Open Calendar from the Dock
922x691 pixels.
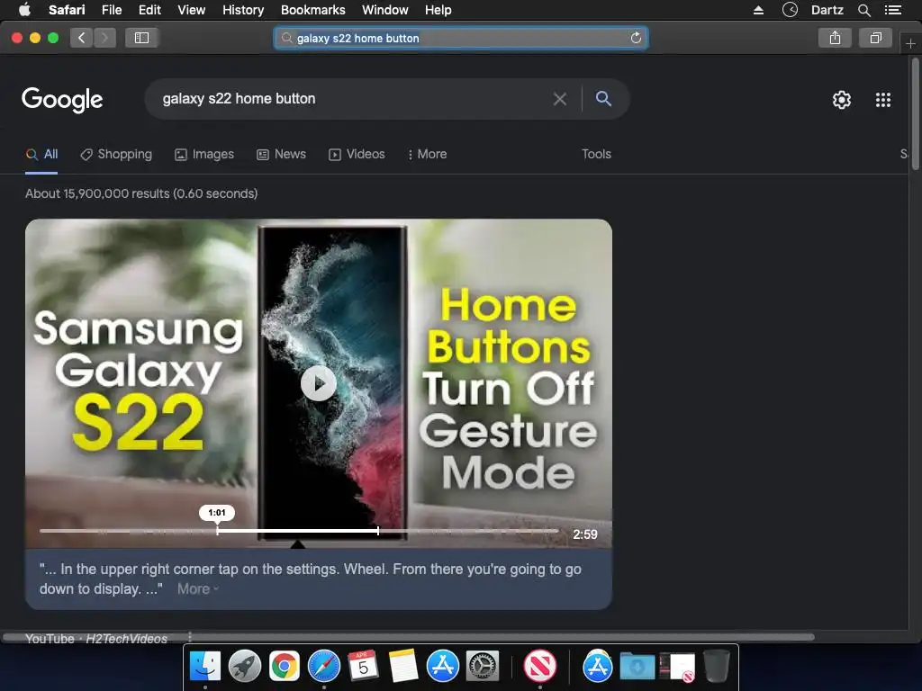click(x=364, y=666)
